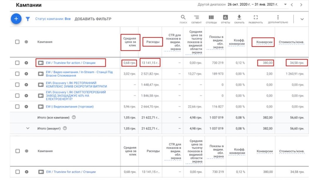Click the status icon of the ЯК СМІТТЄПЕРЕРОБНИЙ ЗАВОД row
The width and height of the screenshot is (317, 184).
[26, 96]
